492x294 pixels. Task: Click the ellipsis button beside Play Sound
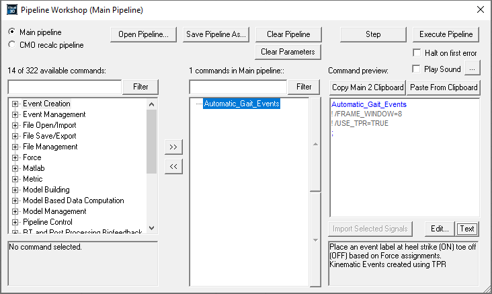473,69
